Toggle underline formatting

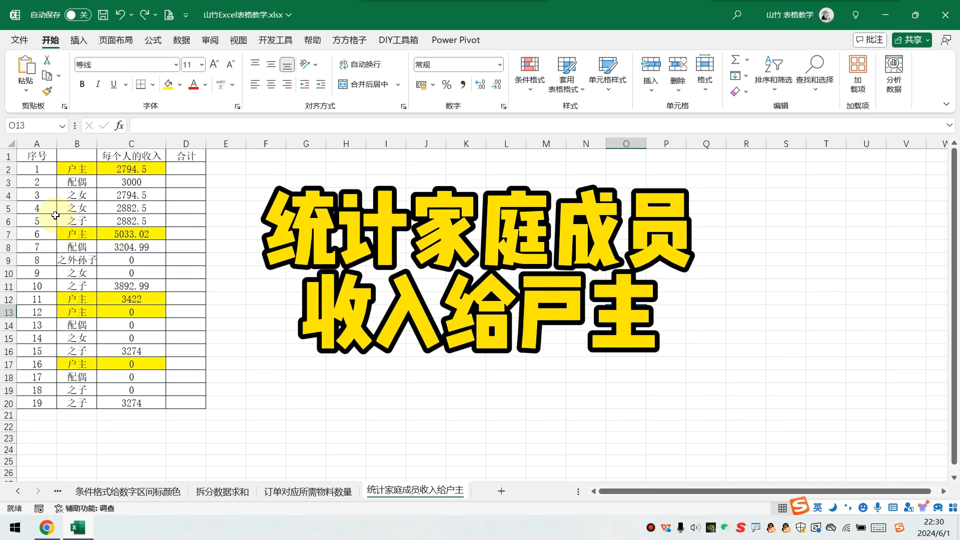pos(114,84)
